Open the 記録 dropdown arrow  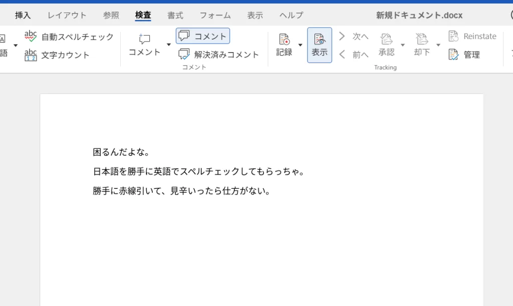coord(300,45)
